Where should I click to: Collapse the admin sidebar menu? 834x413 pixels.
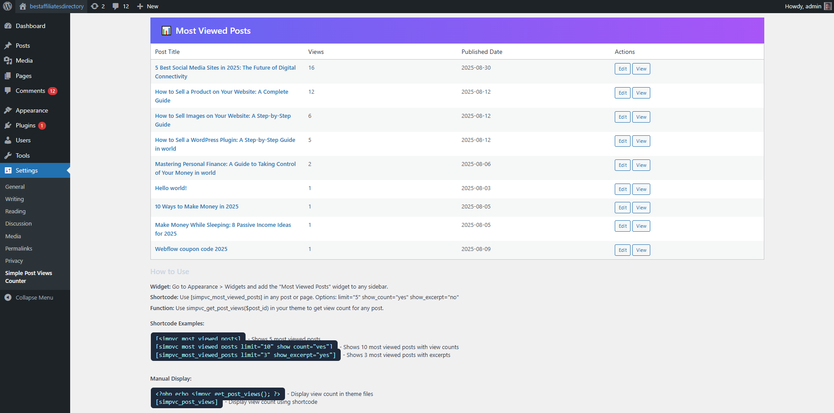[x=29, y=297]
